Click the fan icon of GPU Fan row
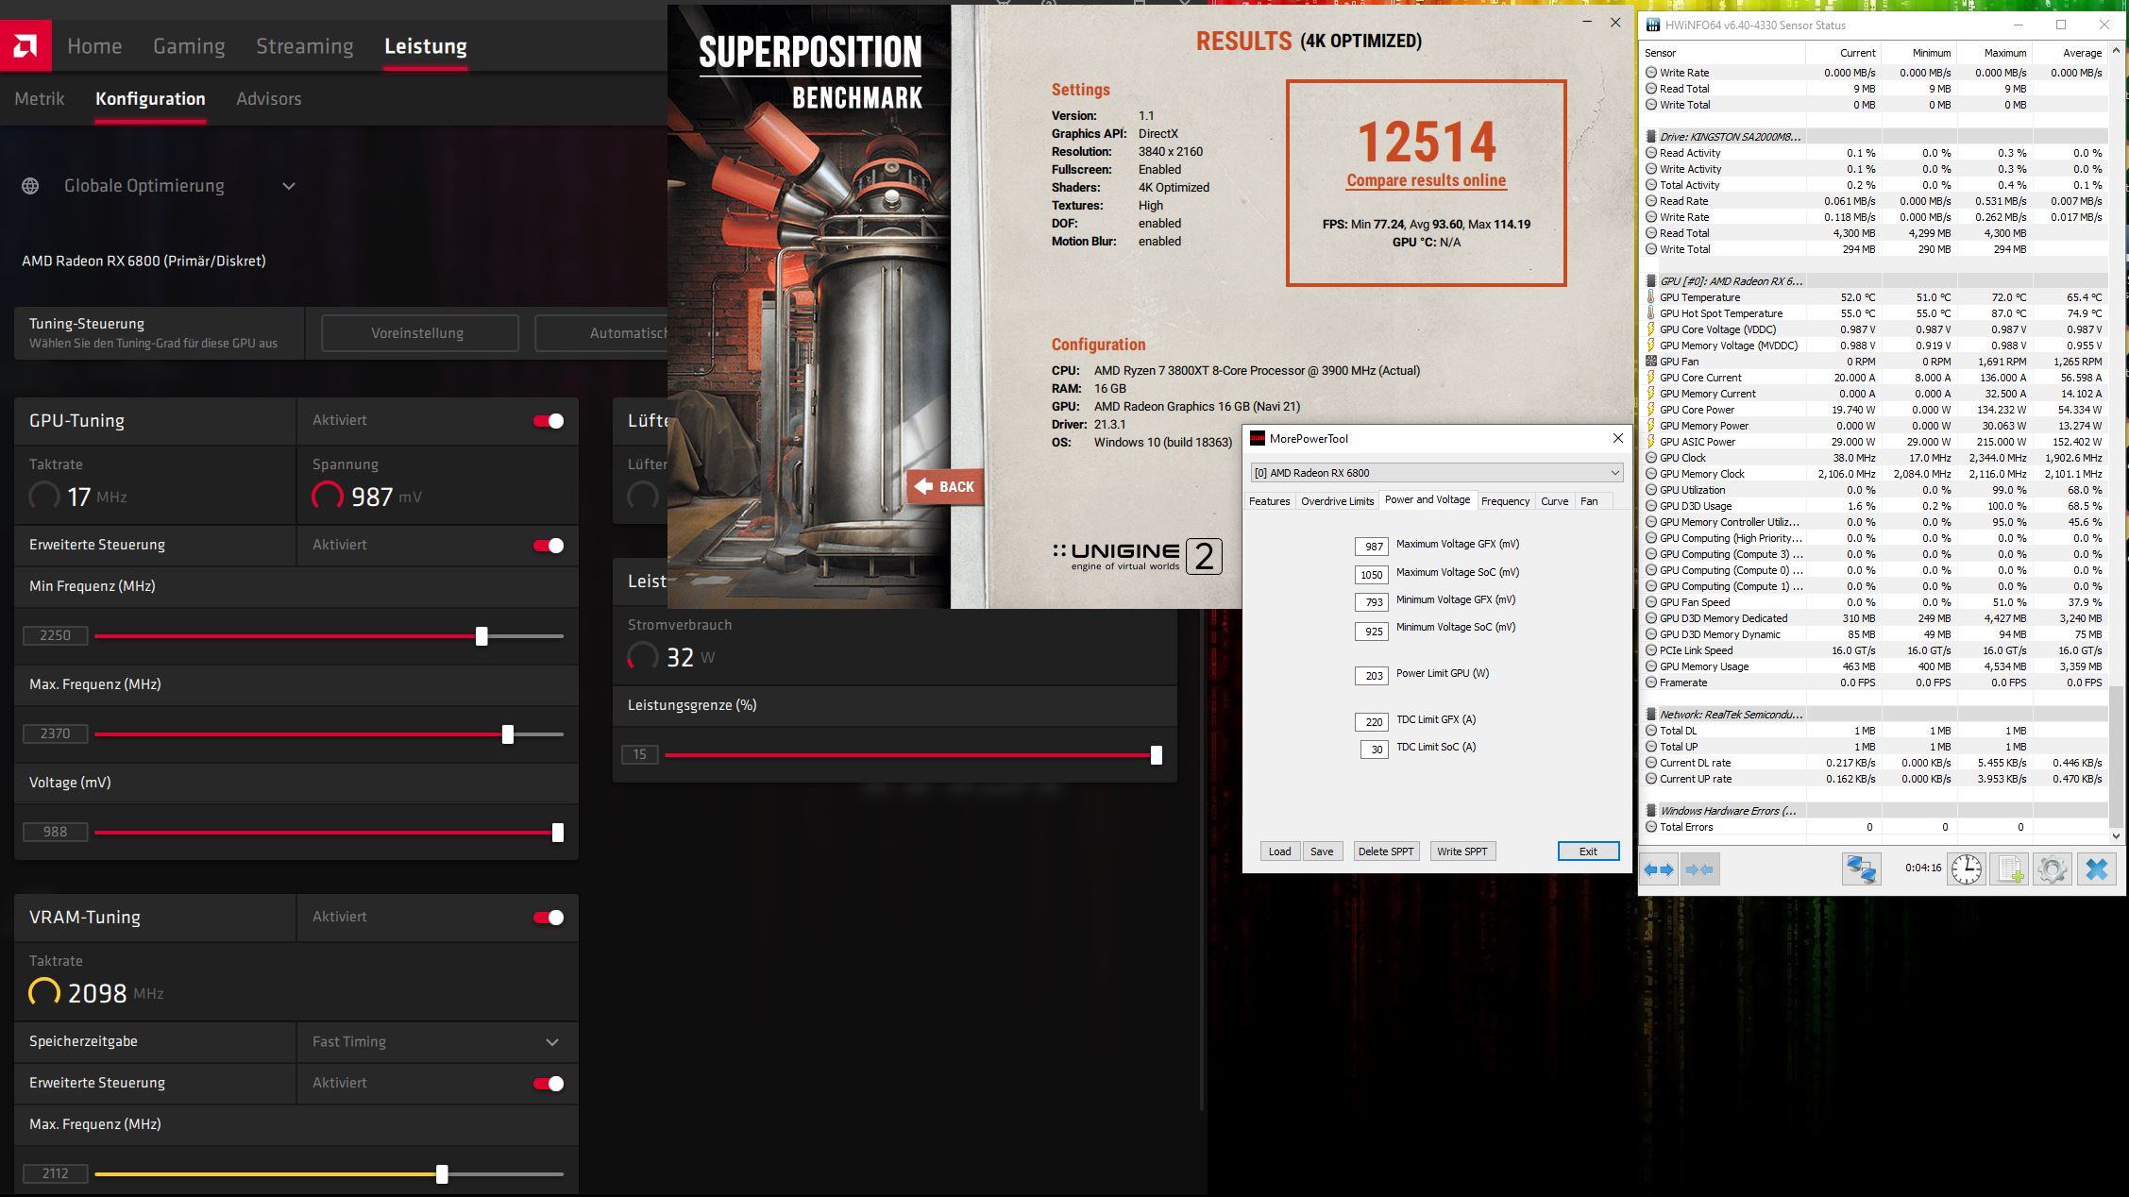This screenshot has width=2129, height=1197. (1651, 362)
